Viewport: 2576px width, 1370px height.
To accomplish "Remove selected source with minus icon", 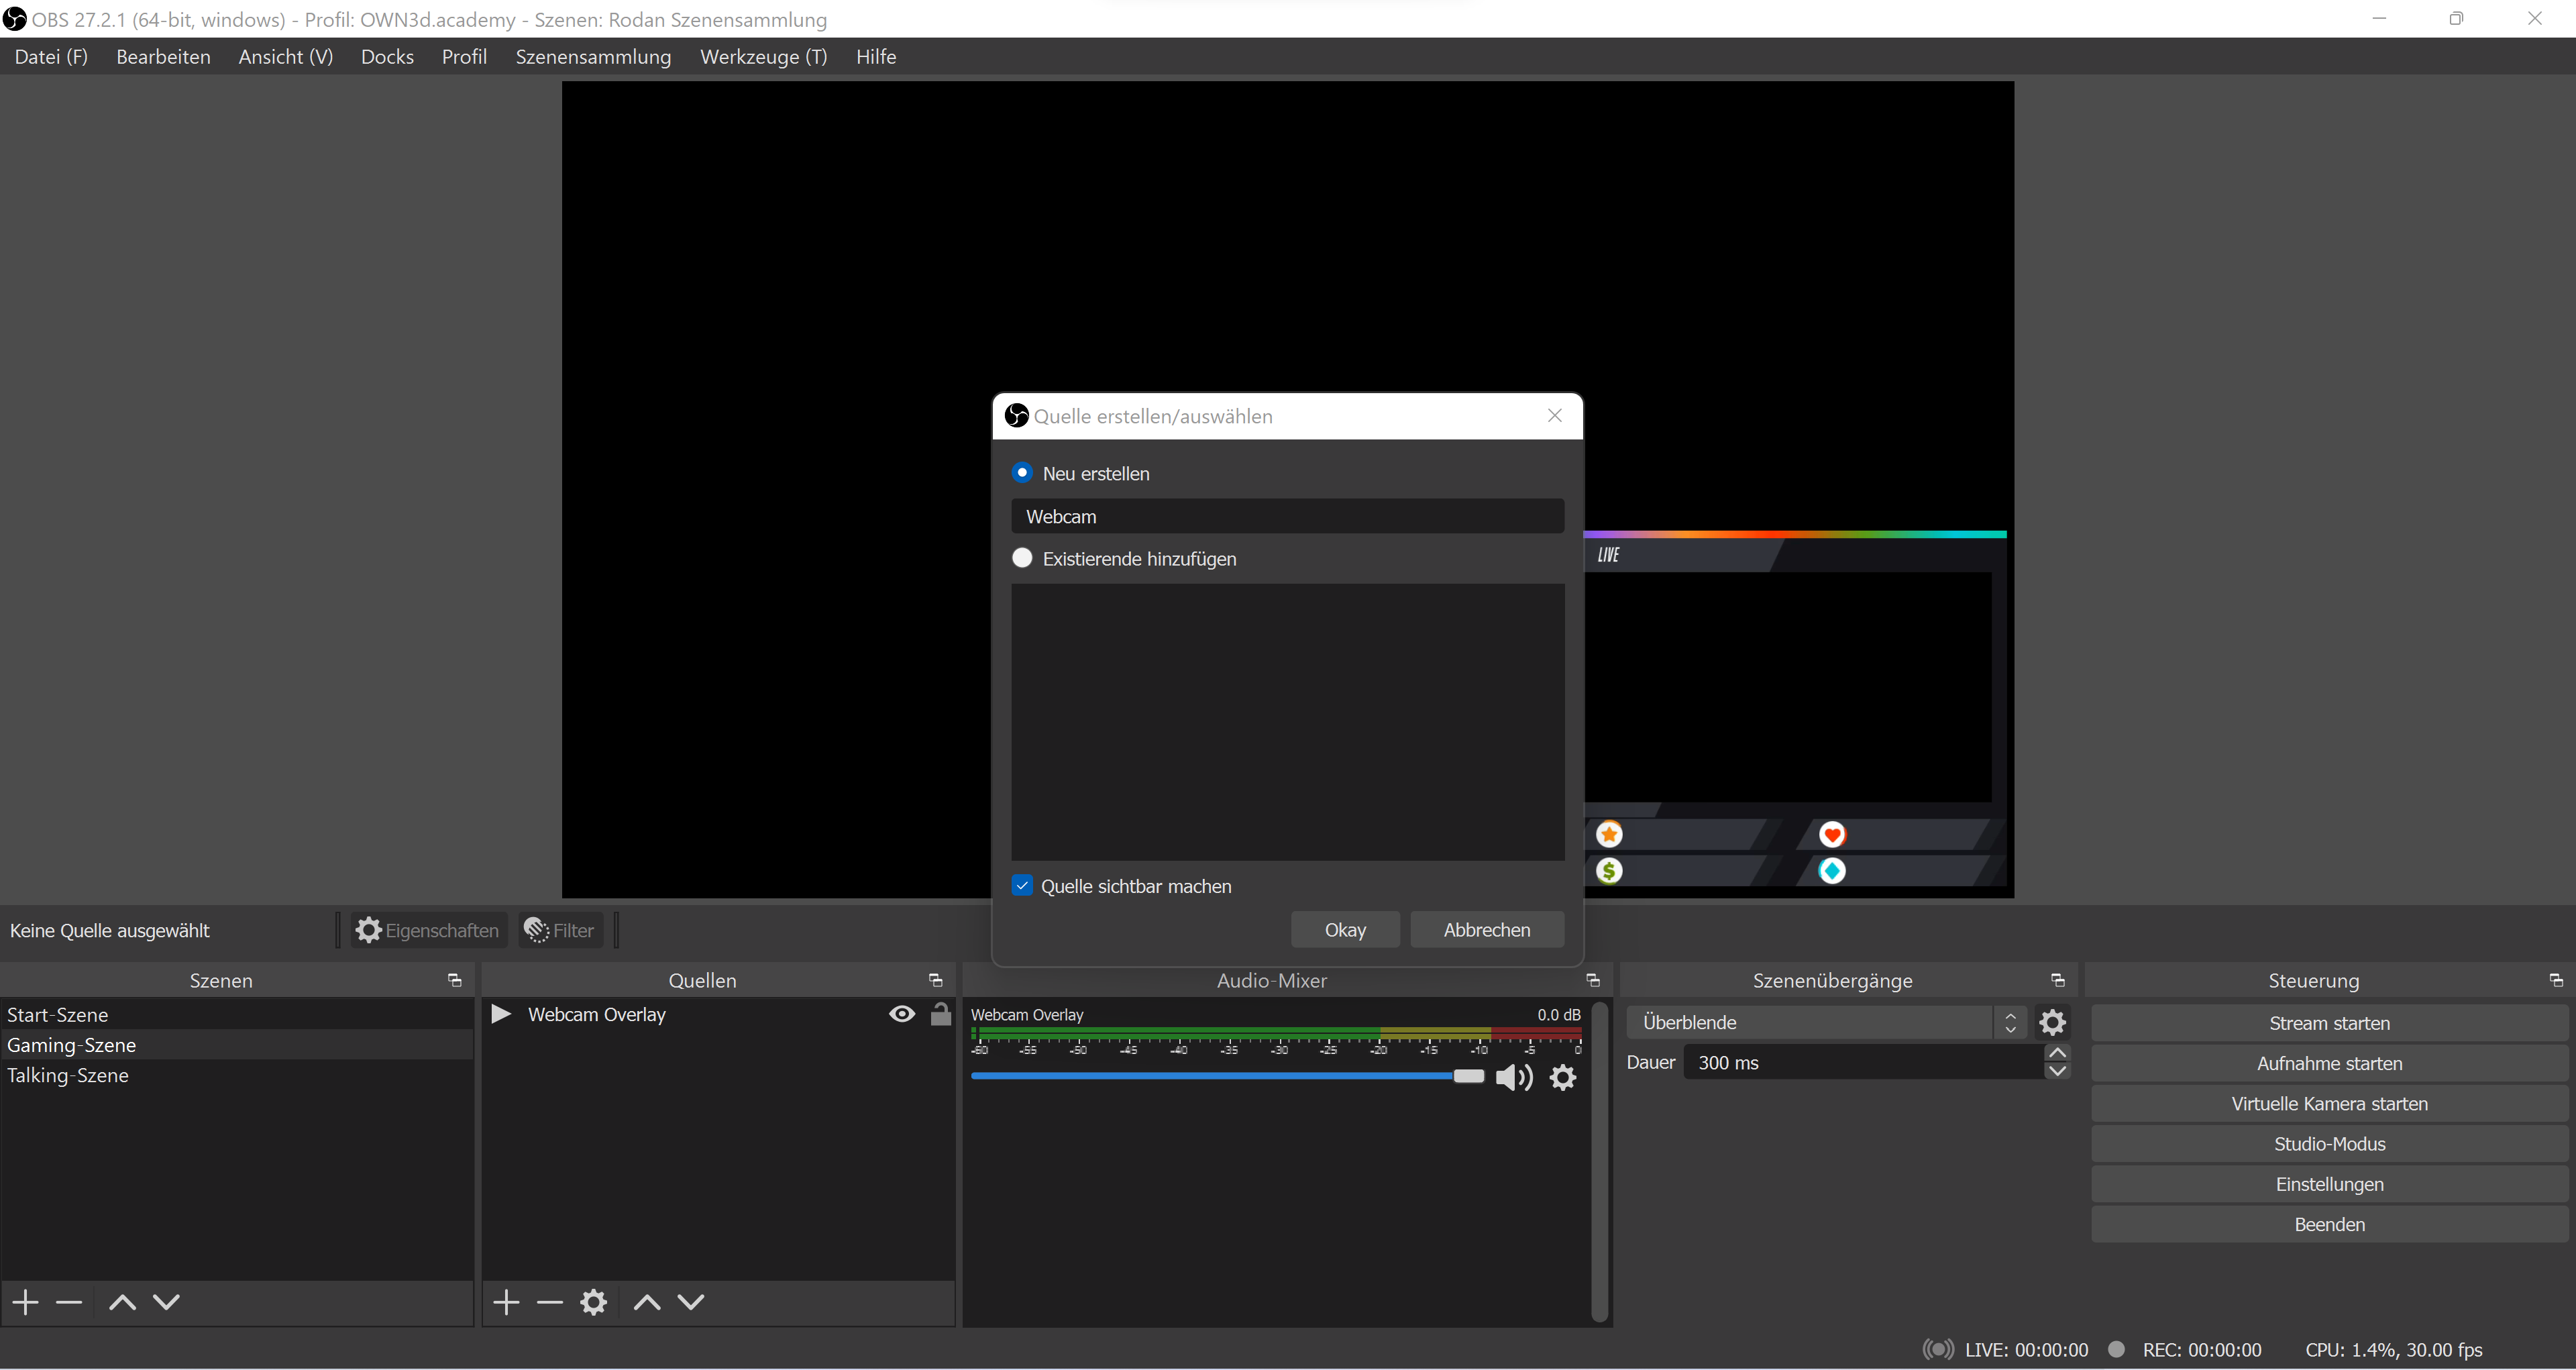I will pos(550,1302).
